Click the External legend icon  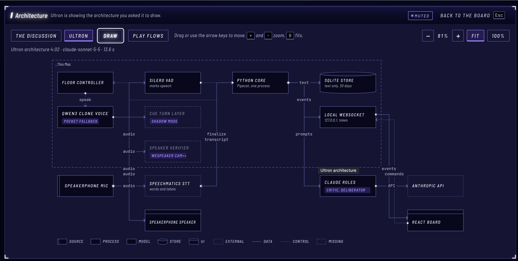pos(218,242)
